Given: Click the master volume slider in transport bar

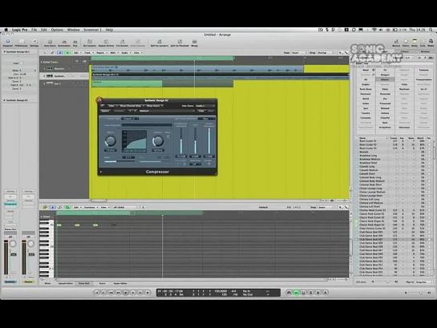Looking at the screenshot, I should [x=417, y=293].
